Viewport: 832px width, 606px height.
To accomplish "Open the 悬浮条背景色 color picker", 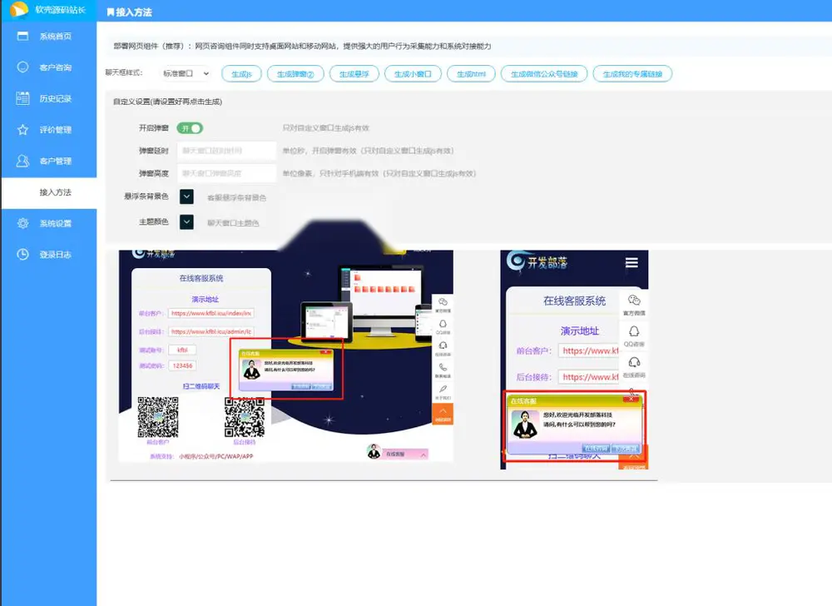I will pyautogui.click(x=186, y=197).
